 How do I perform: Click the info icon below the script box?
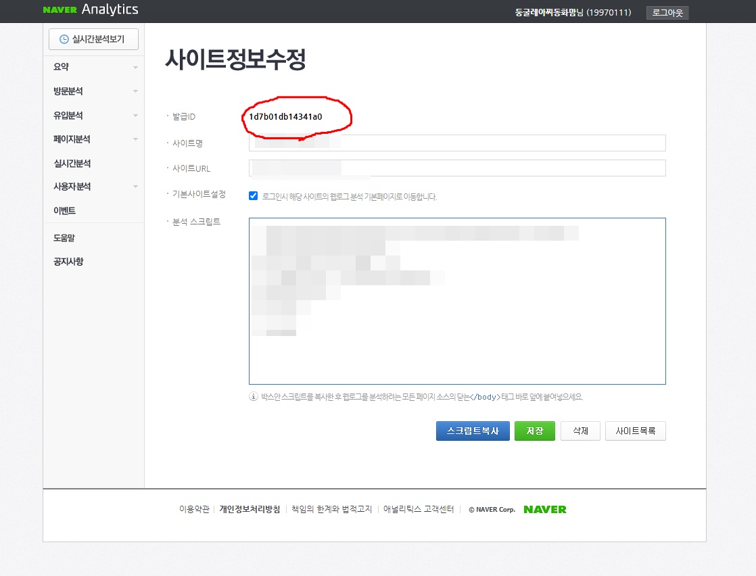pos(253,397)
